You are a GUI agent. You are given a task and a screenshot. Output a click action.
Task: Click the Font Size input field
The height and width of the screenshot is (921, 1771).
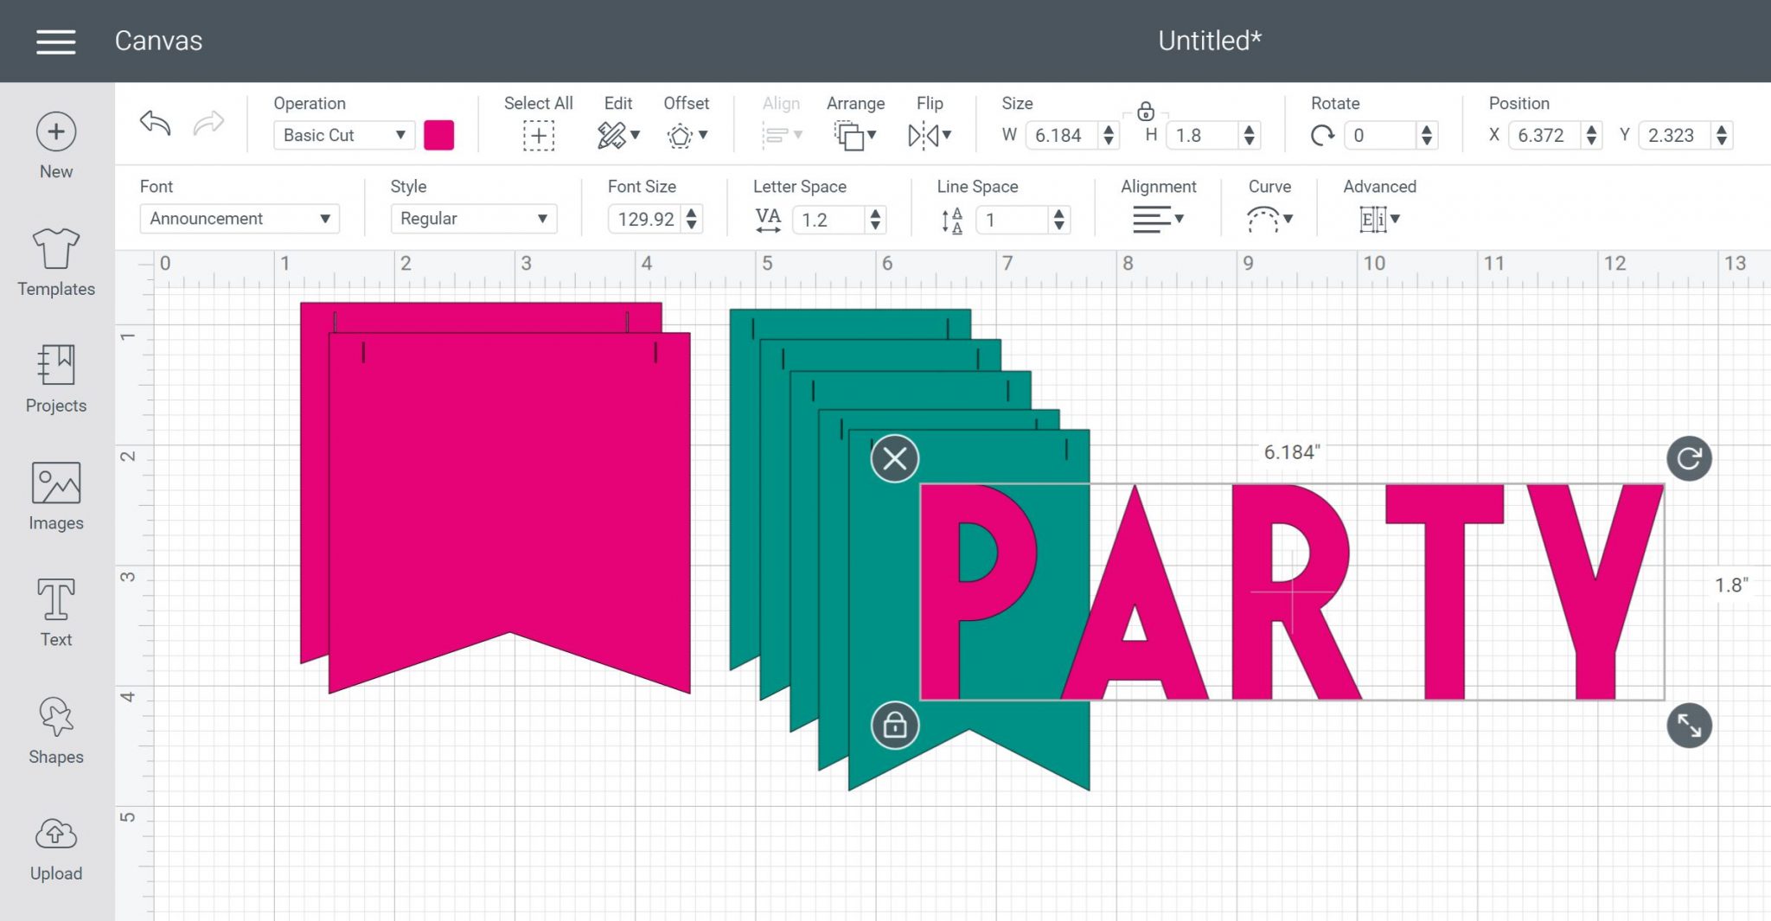tap(645, 219)
